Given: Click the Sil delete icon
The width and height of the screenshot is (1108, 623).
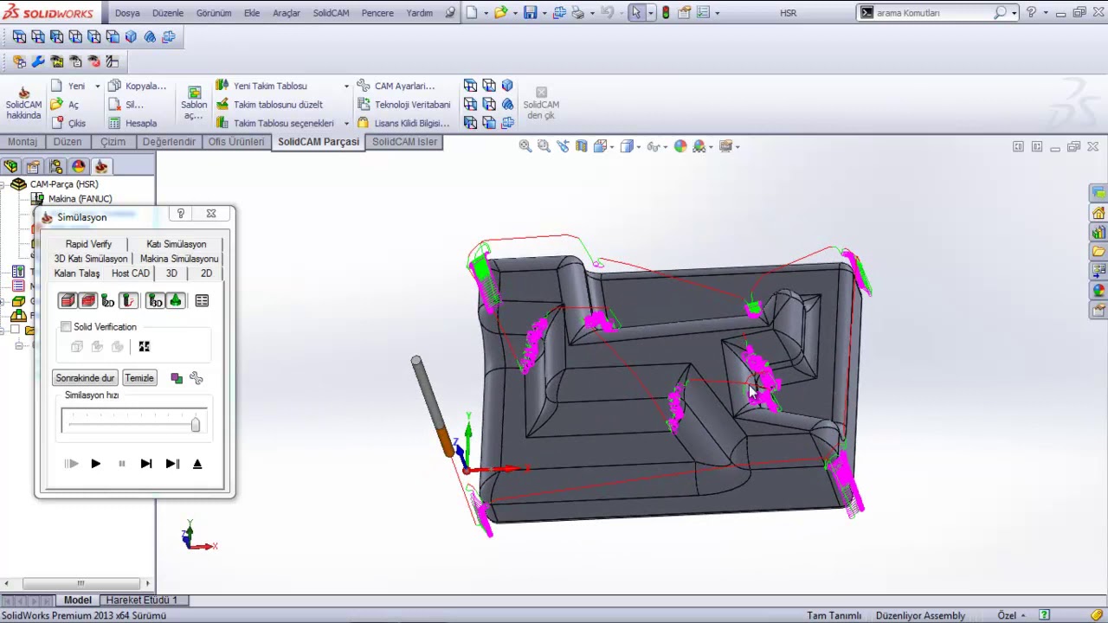Looking at the screenshot, I should click(x=114, y=104).
